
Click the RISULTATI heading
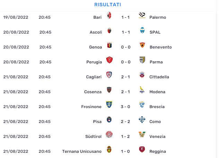click(108, 5)
